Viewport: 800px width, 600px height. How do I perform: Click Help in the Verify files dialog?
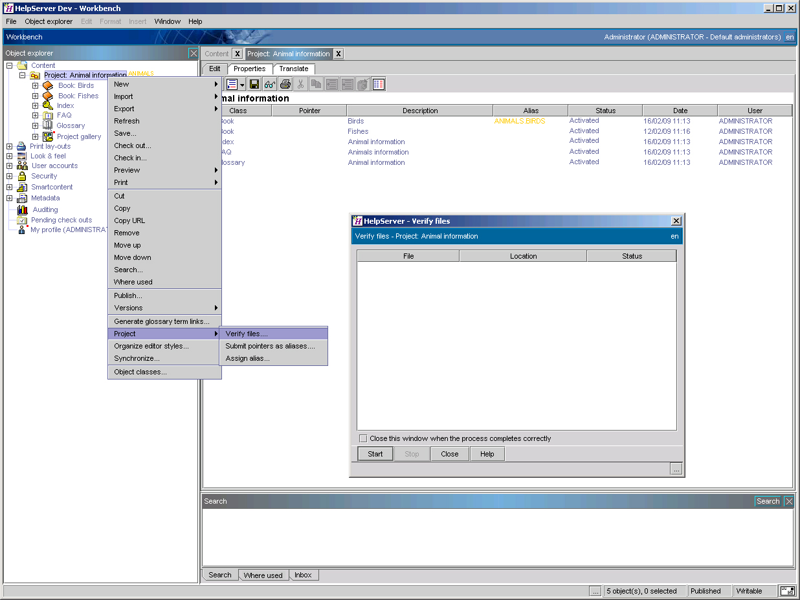(x=487, y=453)
